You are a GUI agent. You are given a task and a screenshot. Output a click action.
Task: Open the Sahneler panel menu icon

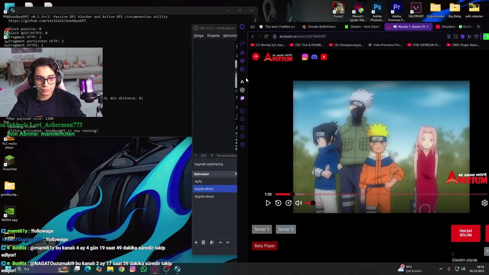point(235,174)
